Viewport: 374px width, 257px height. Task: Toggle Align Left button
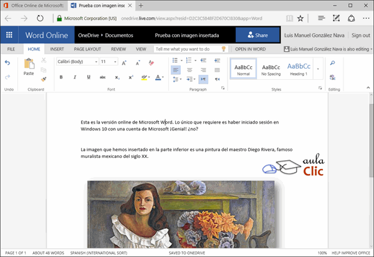pos(176,70)
